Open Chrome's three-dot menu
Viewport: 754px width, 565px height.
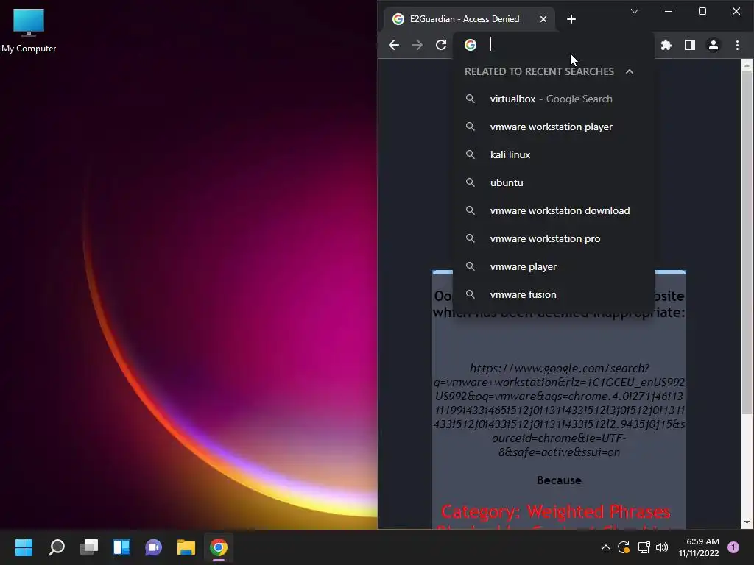point(737,45)
